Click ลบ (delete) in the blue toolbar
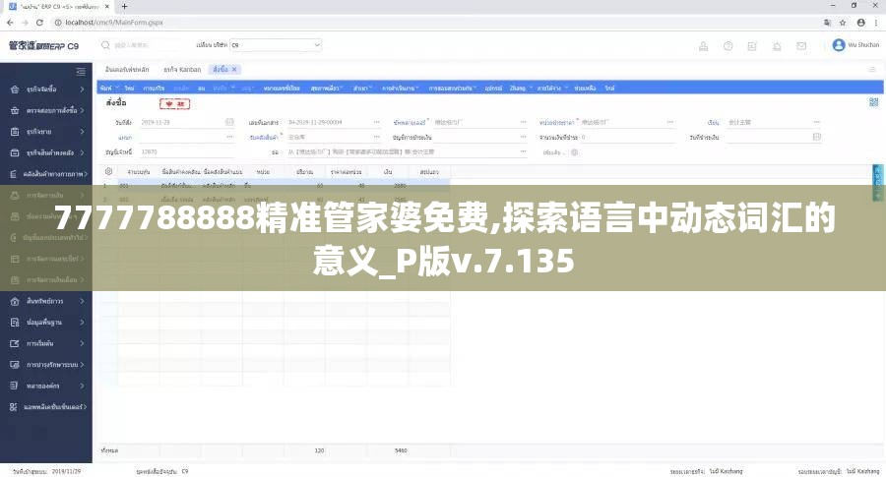Viewport: 886px width, 477px height. pyautogui.click(x=201, y=89)
